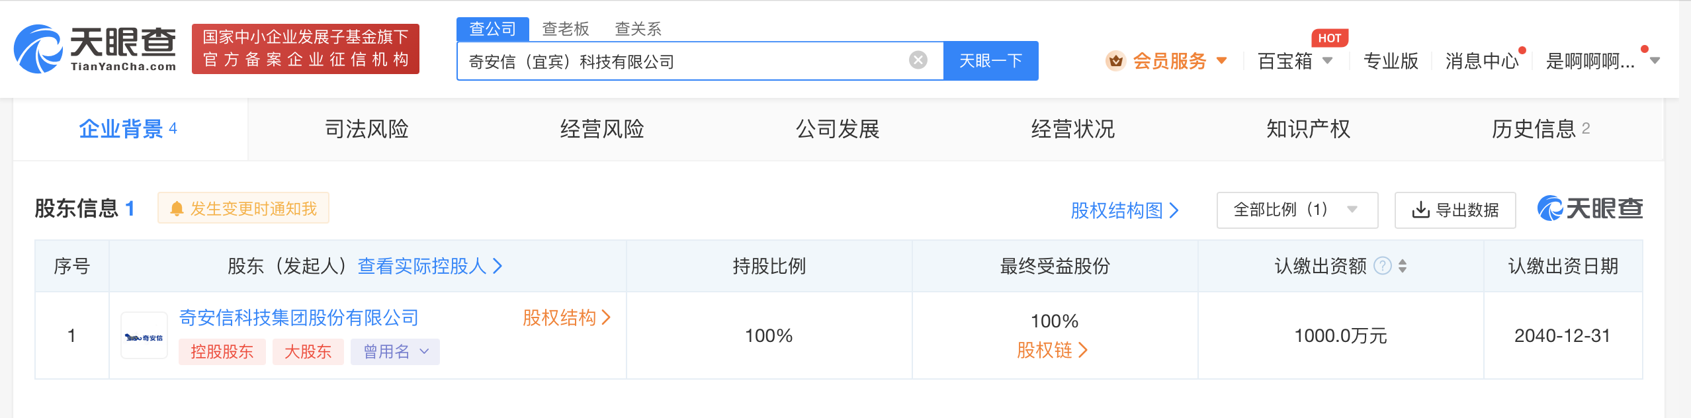
Task: Open the user account dropdown arrow
Action: [1655, 61]
